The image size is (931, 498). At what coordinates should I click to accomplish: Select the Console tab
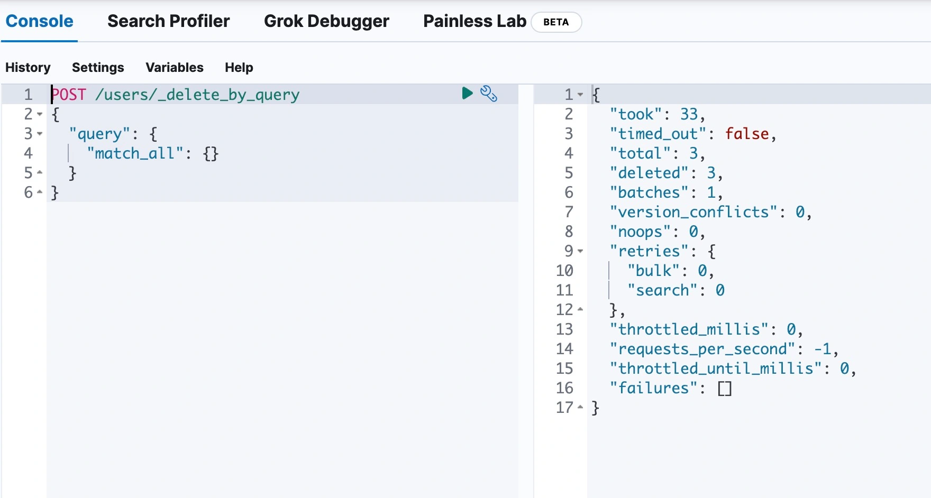(x=39, y=21)
